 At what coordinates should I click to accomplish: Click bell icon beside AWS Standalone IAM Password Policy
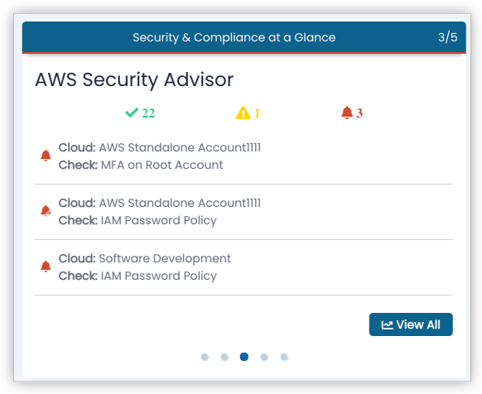[46, 211]
